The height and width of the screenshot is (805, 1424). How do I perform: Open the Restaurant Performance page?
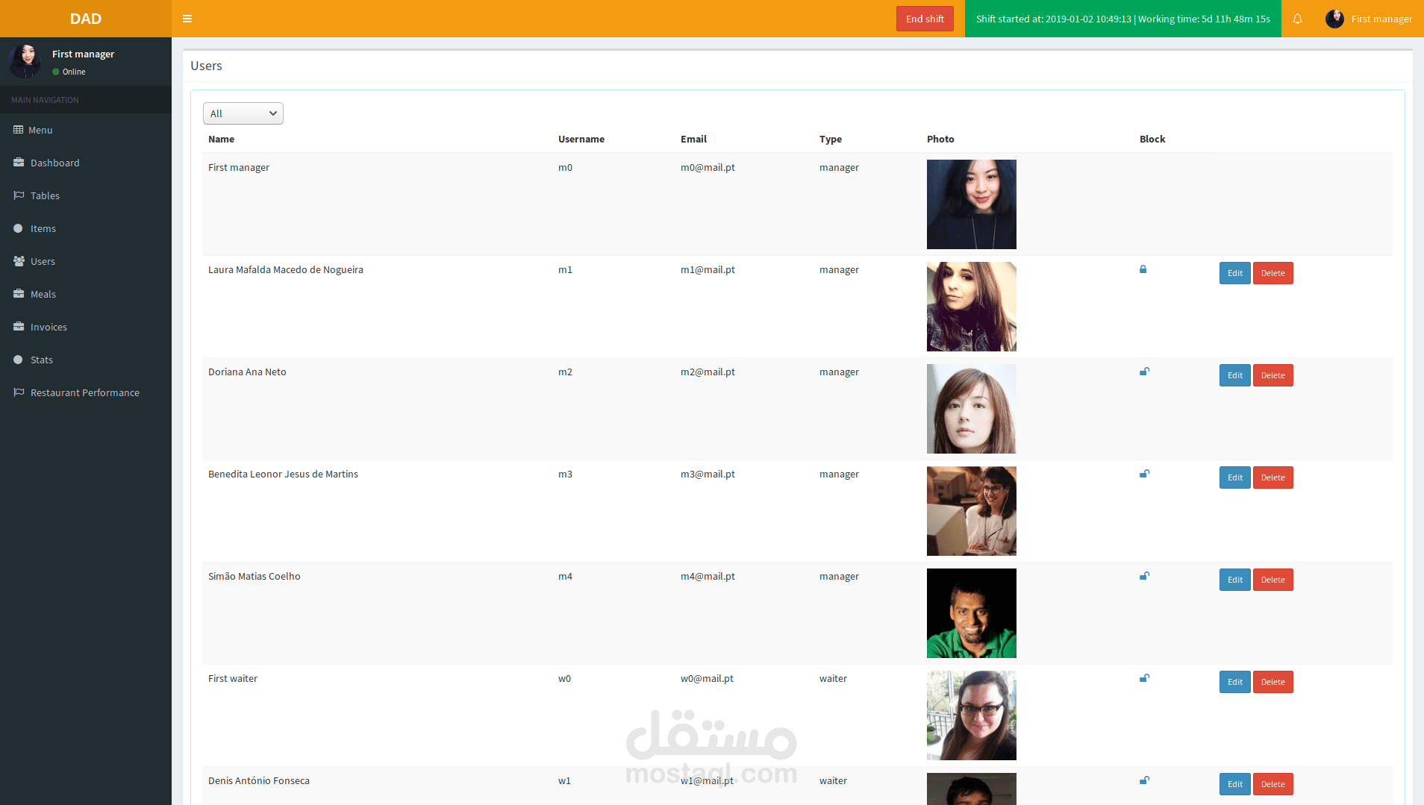[x=86, y=392]
